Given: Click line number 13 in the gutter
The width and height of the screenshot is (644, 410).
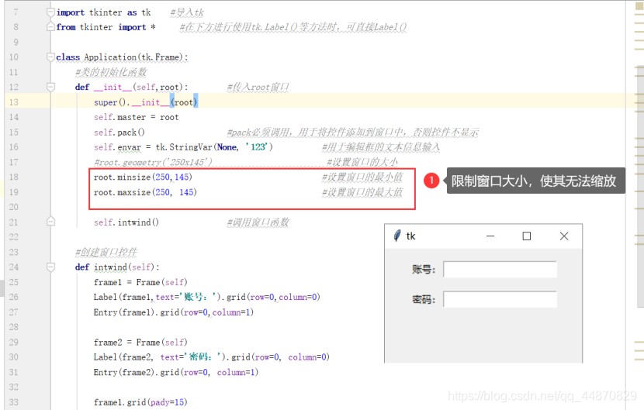Looking at the screenshot, I should (x=13, y=102).
